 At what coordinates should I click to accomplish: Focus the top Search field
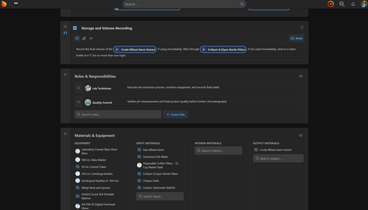(x=184, y=4)
